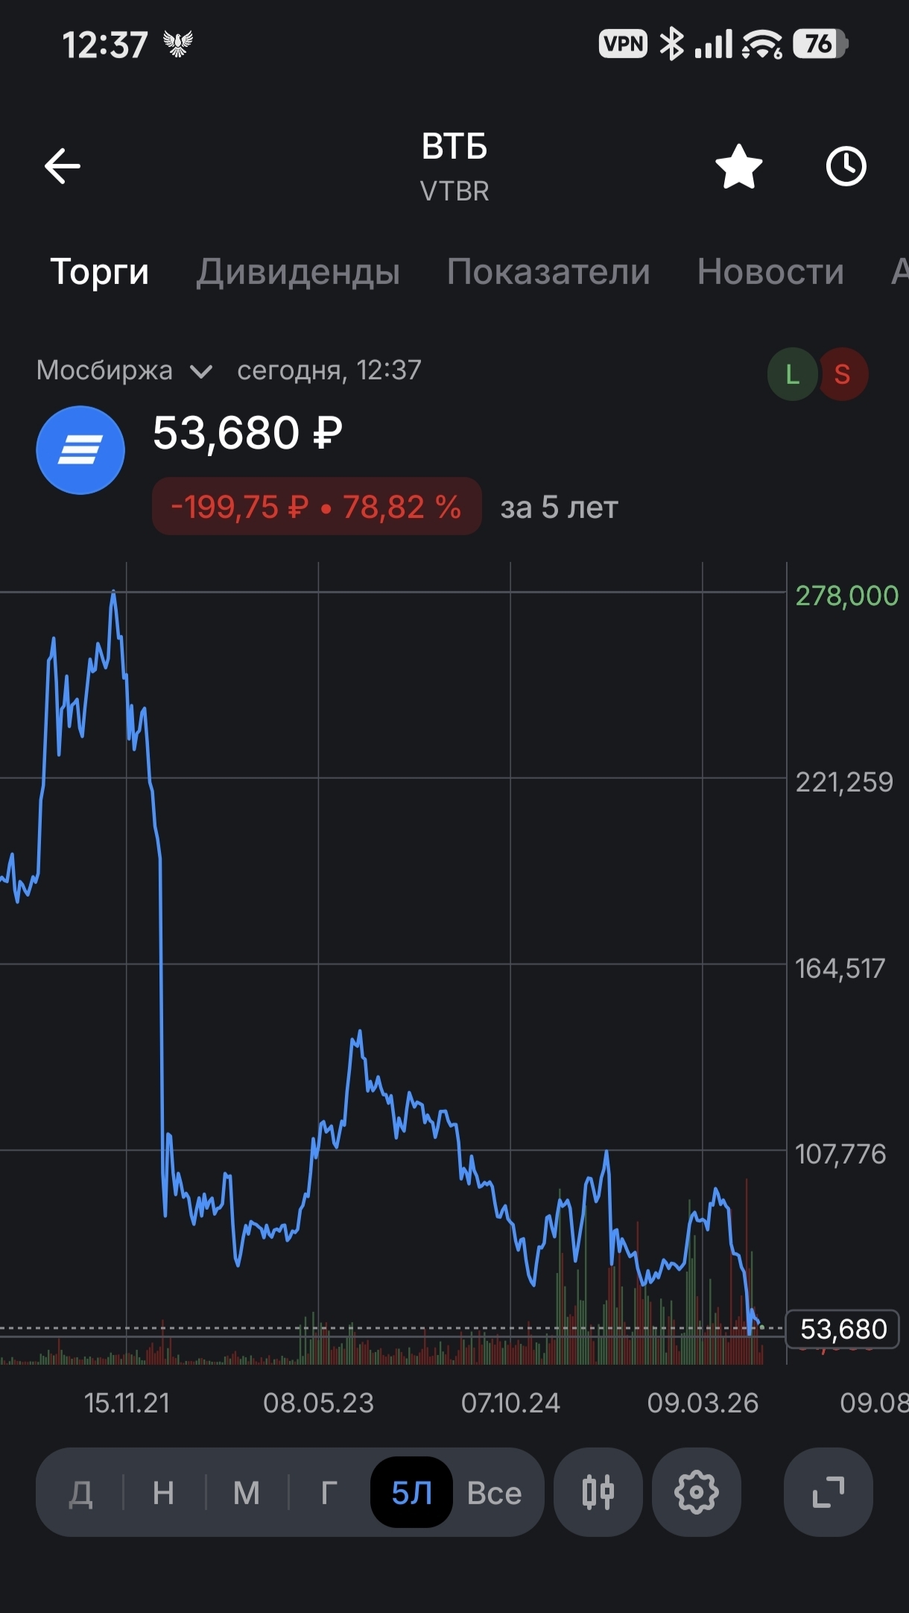
Task: Tap the red S short indicator
Action: pos(843,374)
